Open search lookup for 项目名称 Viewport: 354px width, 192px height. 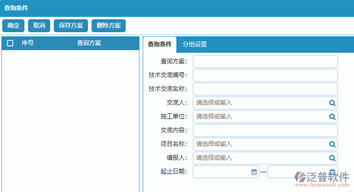pos(332,144)
